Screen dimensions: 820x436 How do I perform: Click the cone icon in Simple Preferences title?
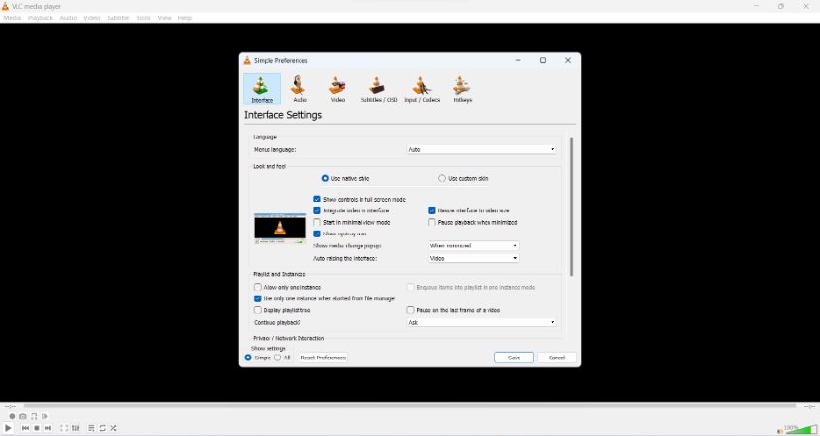point(247,61)
